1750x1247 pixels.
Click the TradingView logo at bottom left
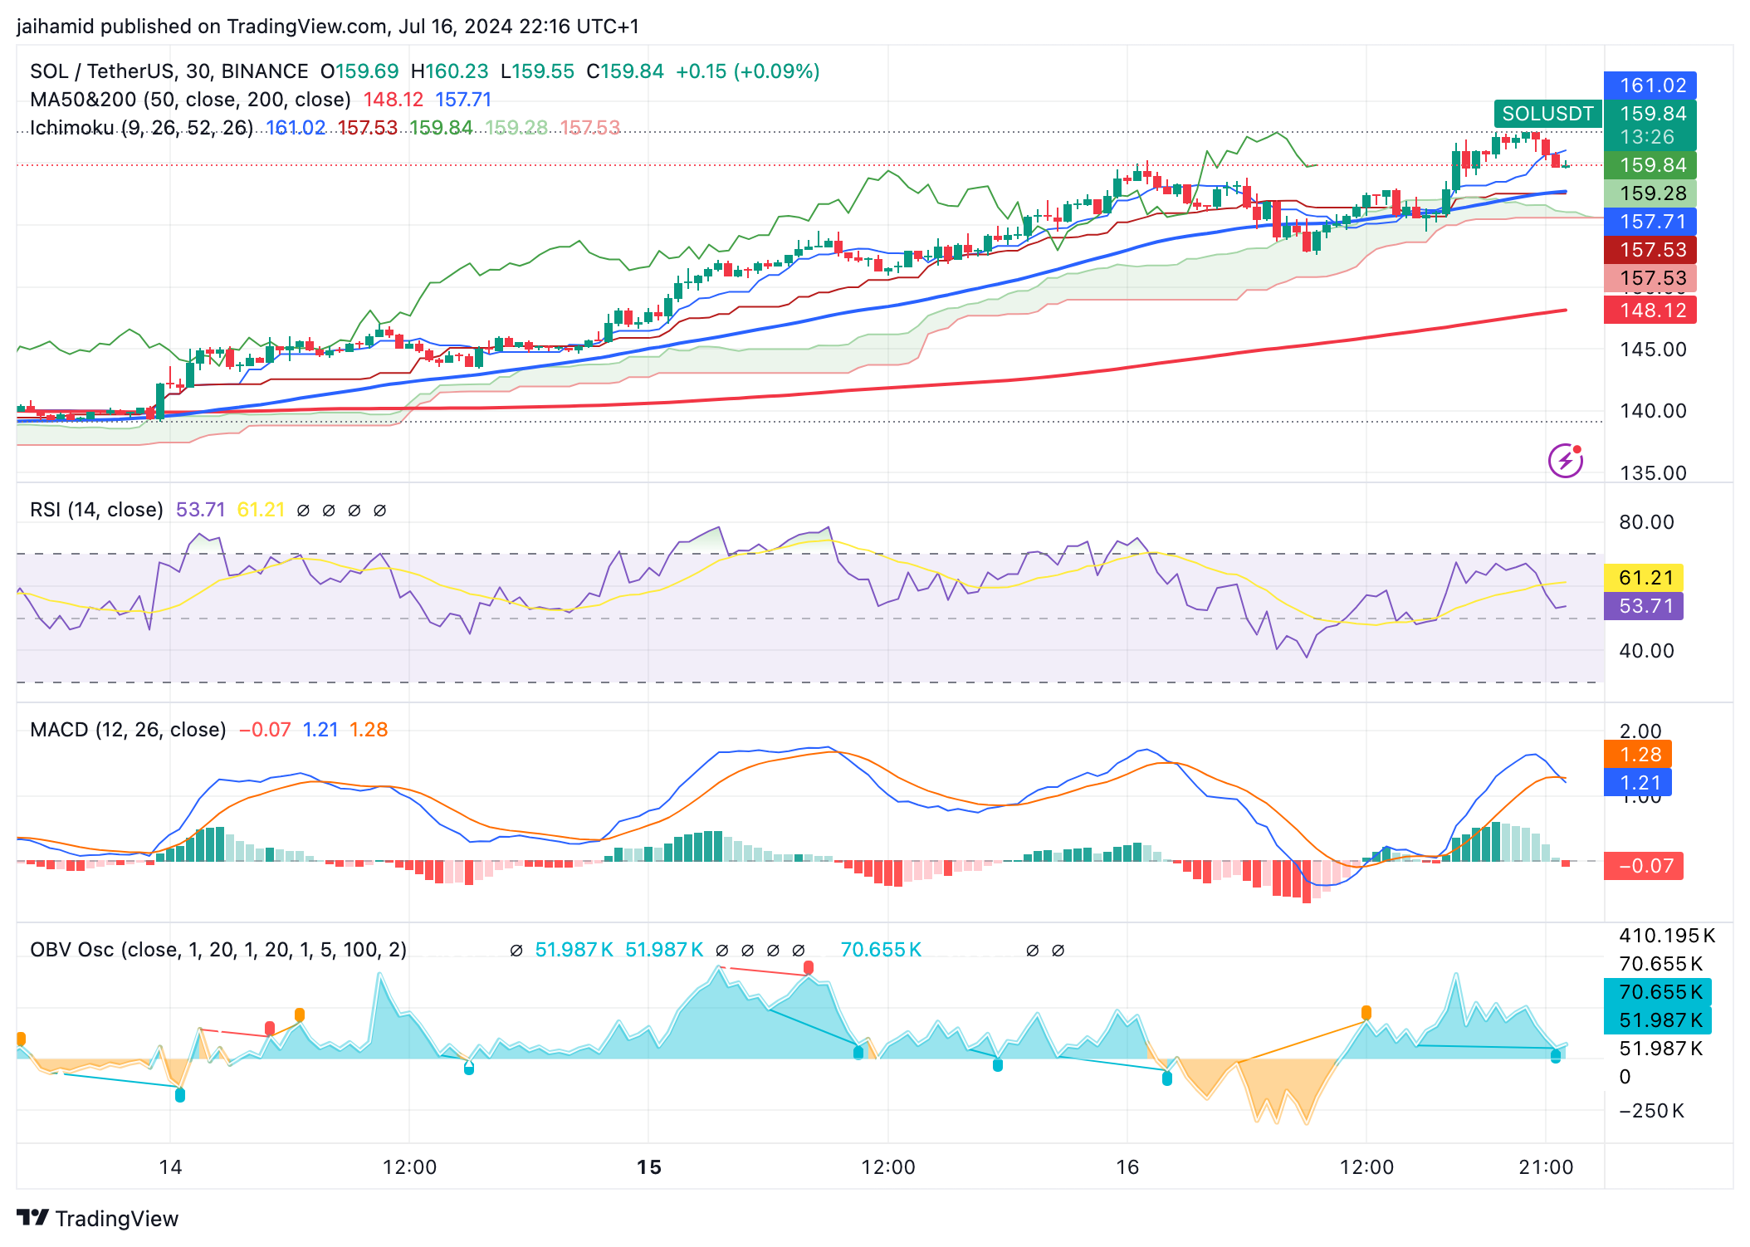click(97, 1218)
